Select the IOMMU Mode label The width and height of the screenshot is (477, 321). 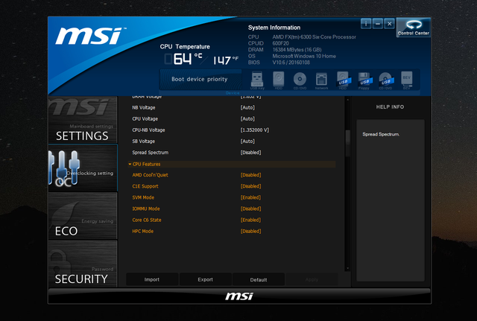tap(146, 209)
